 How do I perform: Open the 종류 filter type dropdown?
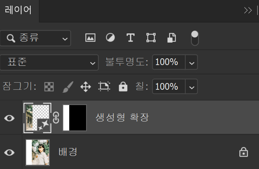(x=36, y=38)
